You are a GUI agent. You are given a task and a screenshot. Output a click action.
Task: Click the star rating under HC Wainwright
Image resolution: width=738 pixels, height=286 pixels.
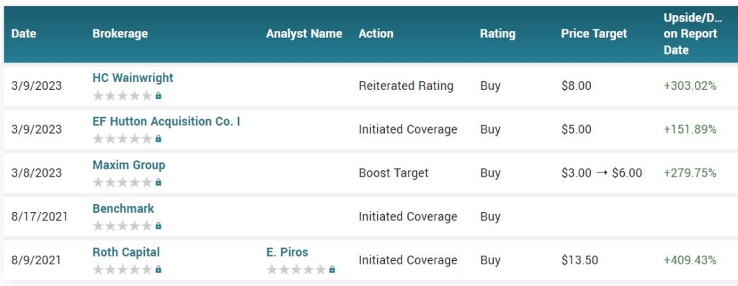click(123, 96)
